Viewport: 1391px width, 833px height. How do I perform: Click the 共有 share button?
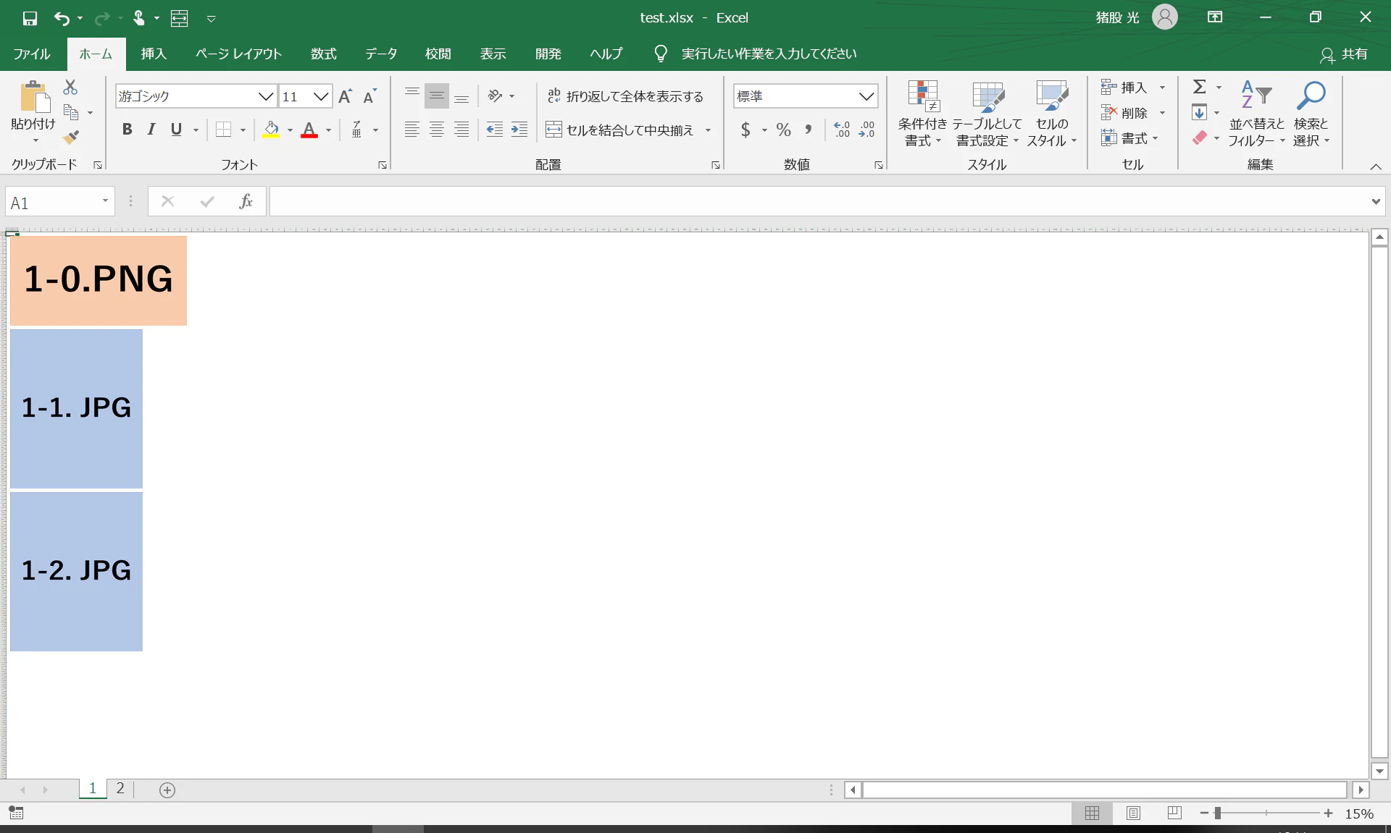(1344, 54)
